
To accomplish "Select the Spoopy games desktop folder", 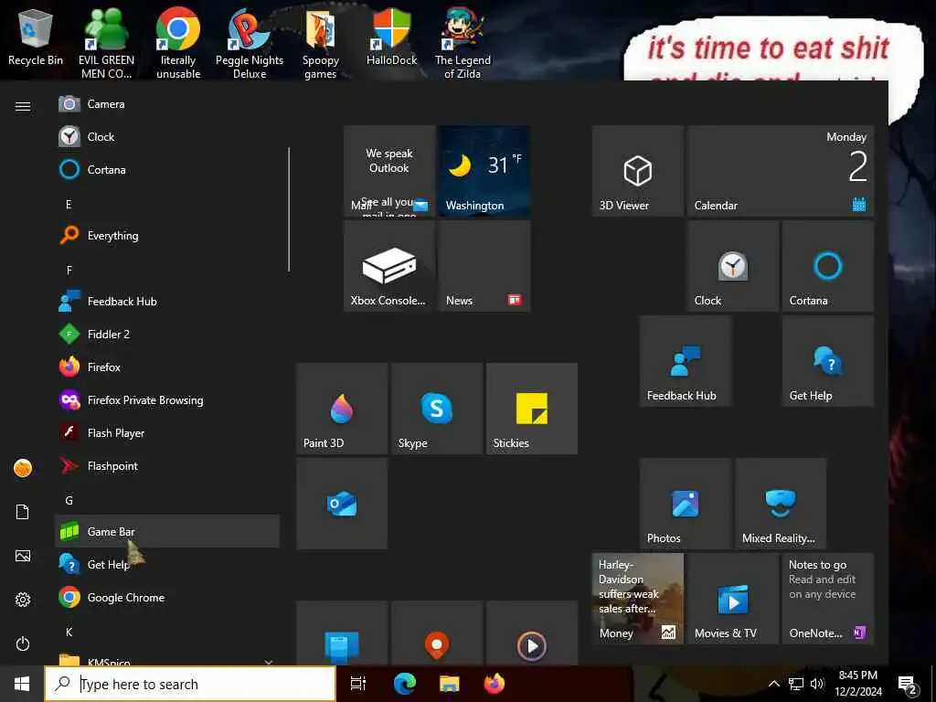I will (x=321, y=43).
